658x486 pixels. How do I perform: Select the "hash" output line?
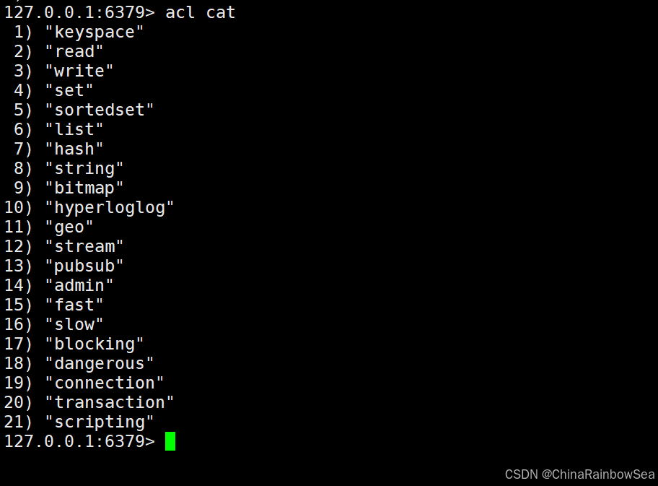(x=74, y=149)
